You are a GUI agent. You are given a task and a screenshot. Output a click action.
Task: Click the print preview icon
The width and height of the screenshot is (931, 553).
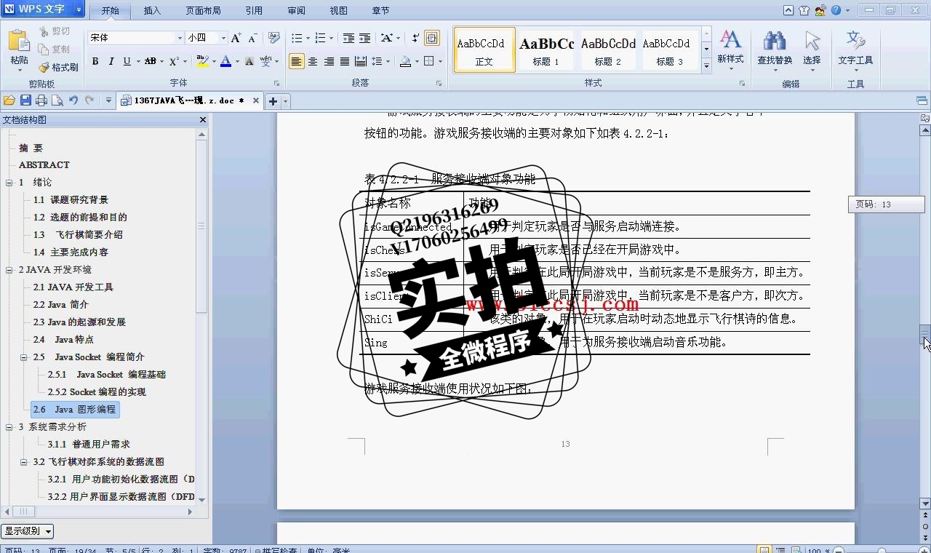(x=57, y=100)
